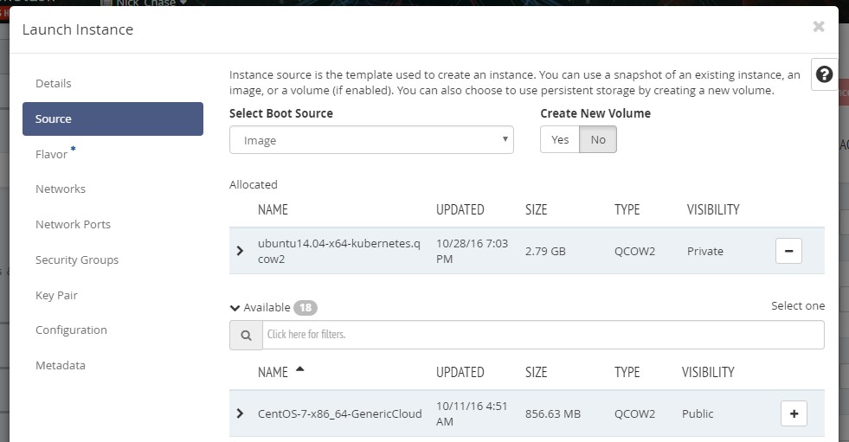Collapse the Available images section
The width and height of the screenshot is (849, 442).
point(235,308)
